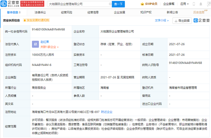Screen dimensions: 211x138
Task: Switch to 经营信息 tab
Action: tap(93, 12)
